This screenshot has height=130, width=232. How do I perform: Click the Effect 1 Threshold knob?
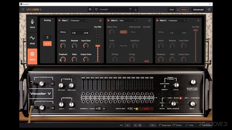[63, 59]
